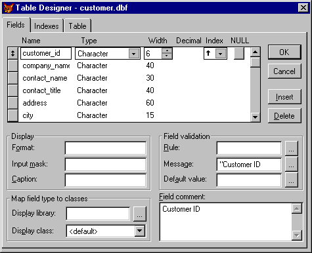This screenshot has height=253, width=312.
Task: Open the Message expression builder ellipsis button
Action: pos(291,164)
